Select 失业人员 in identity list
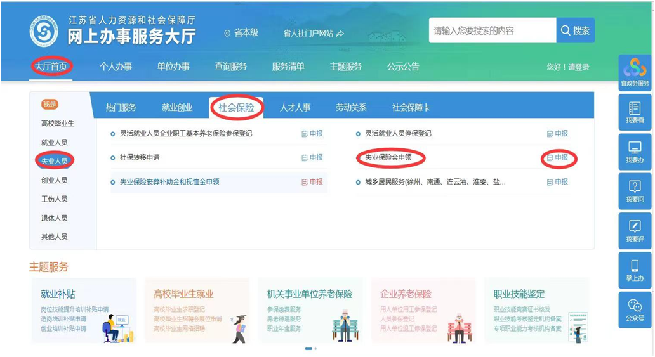655x357 pixels. click(x=54, y=161)
